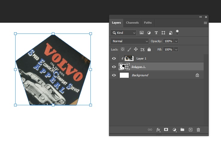Screen dimensions: 221x151
Task: Click the Background layer white thumbnail
Action: click(x=124, y=75)
